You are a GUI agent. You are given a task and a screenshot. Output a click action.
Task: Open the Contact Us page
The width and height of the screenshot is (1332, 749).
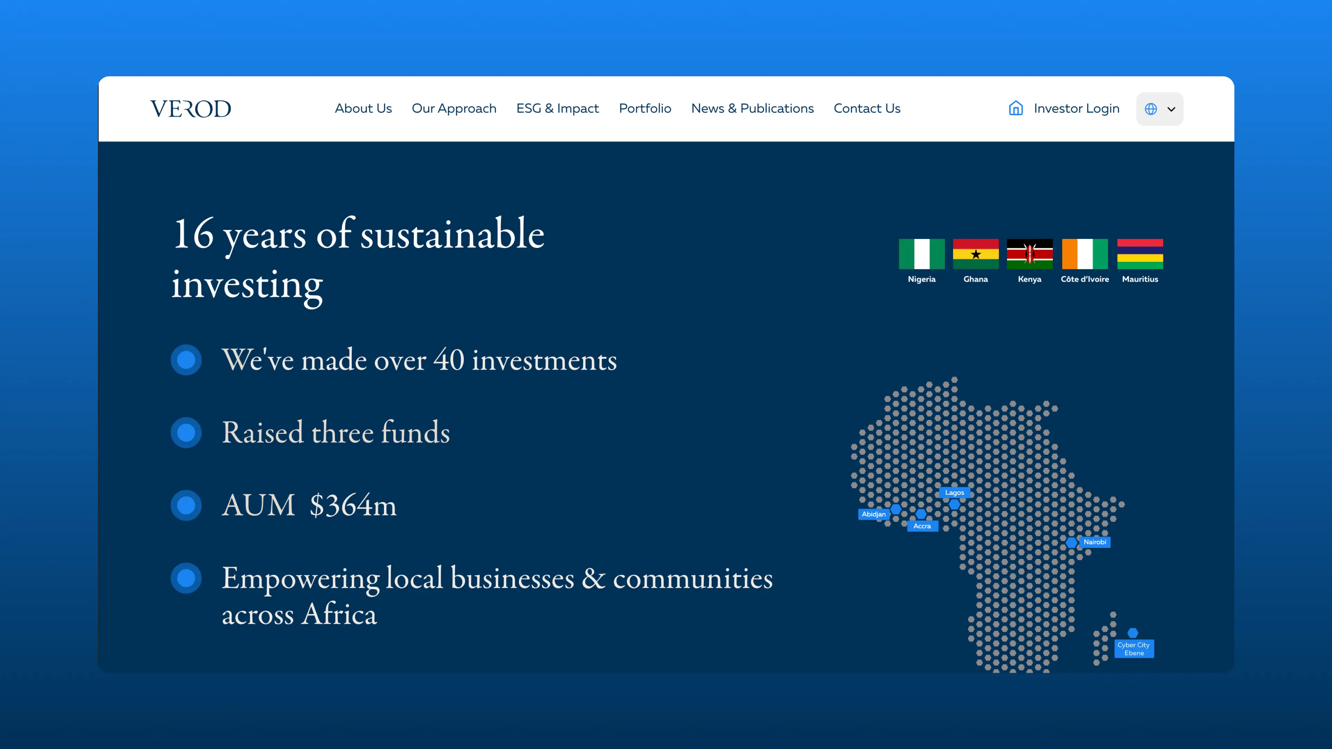[x=866, y=109]
